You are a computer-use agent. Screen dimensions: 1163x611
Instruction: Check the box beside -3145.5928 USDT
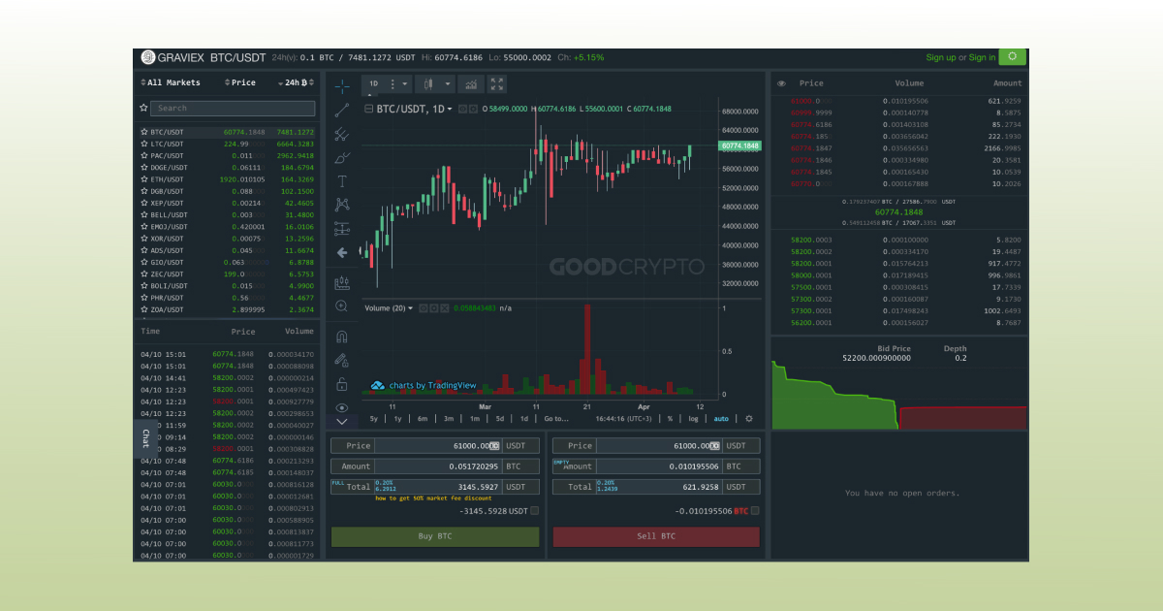tap(535, 511)
